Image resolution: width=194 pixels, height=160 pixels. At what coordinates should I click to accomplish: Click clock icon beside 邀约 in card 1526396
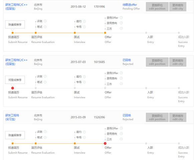coord(84,132)
